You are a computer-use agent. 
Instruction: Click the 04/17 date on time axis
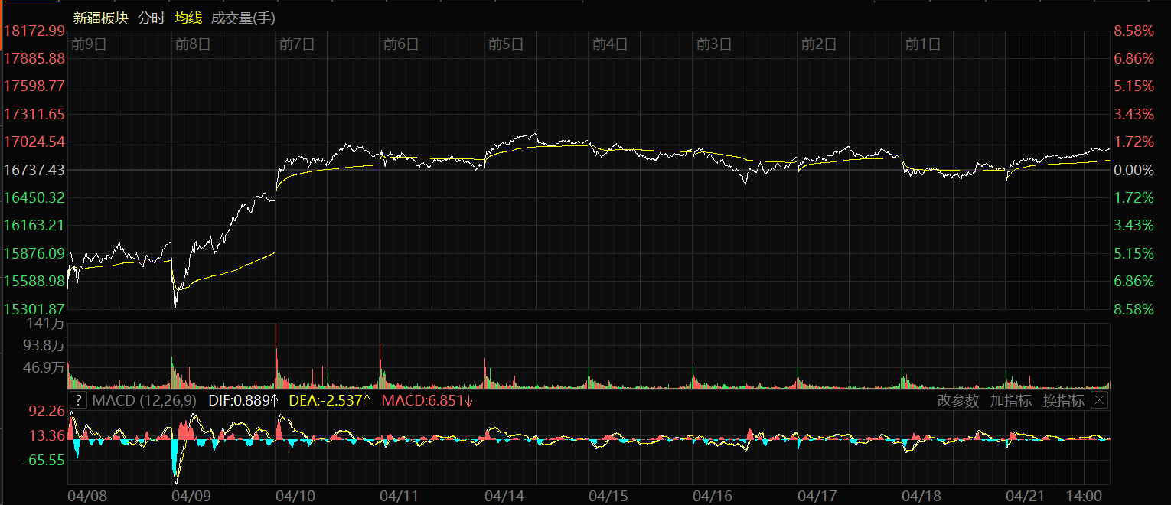(x=817, y=497)
